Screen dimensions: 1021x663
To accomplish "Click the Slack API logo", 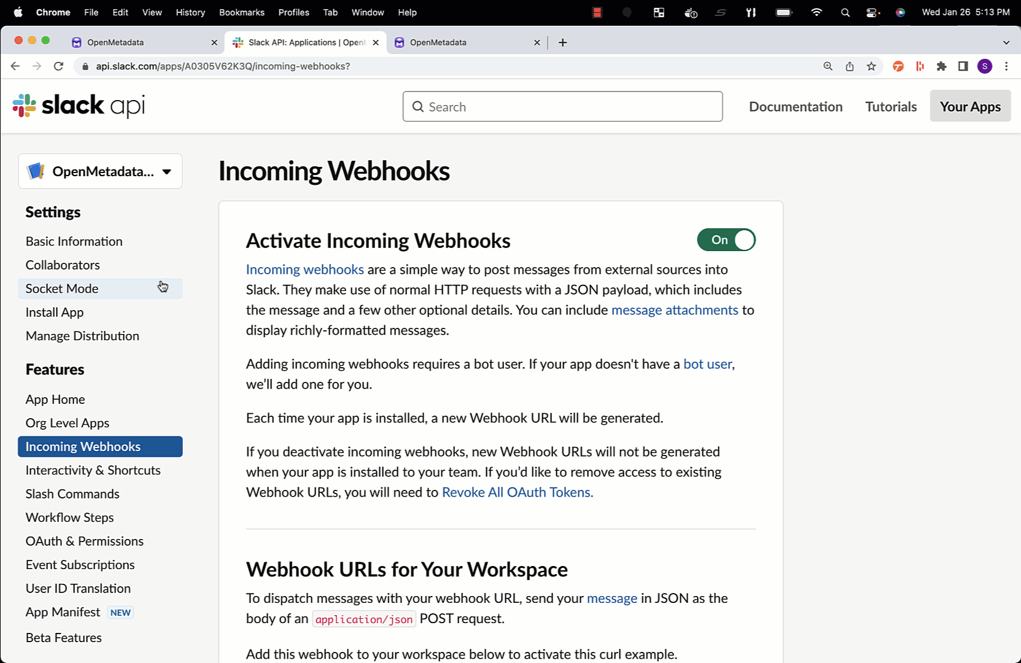I will click(78, 105).
